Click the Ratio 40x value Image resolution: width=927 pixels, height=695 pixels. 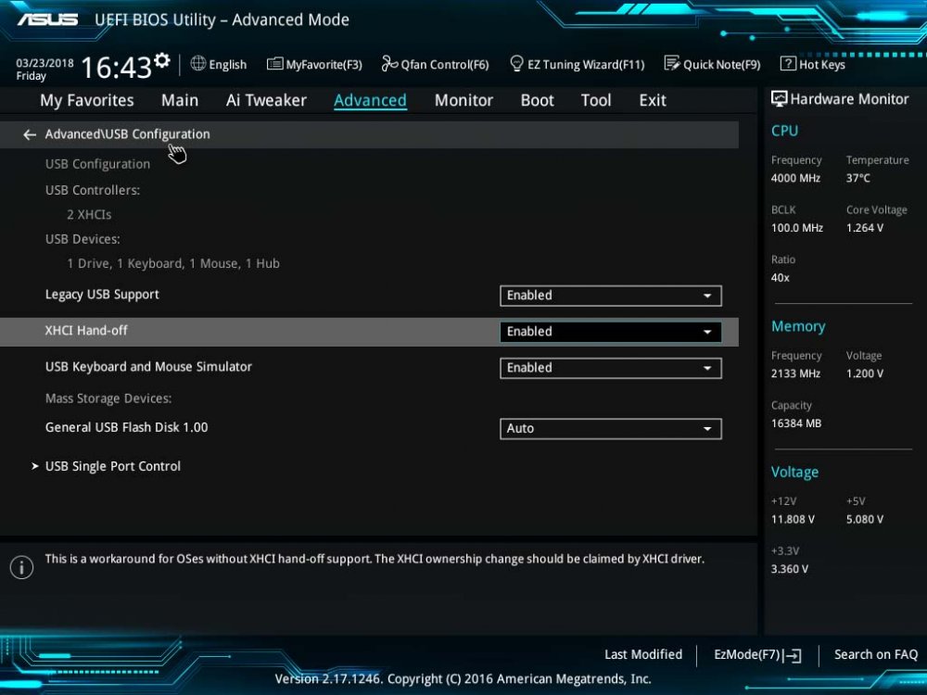click(781, 277)
